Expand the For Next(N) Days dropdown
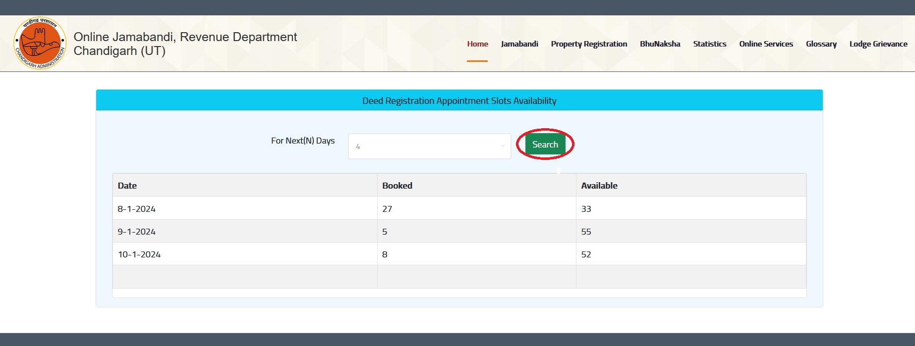The height and width of the screenshot is (346, 915). coord(429,147)
